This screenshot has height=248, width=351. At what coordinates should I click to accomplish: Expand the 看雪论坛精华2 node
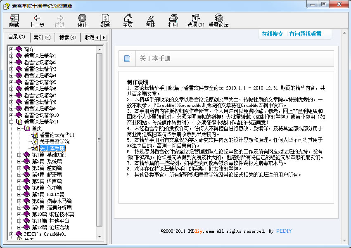12,62
